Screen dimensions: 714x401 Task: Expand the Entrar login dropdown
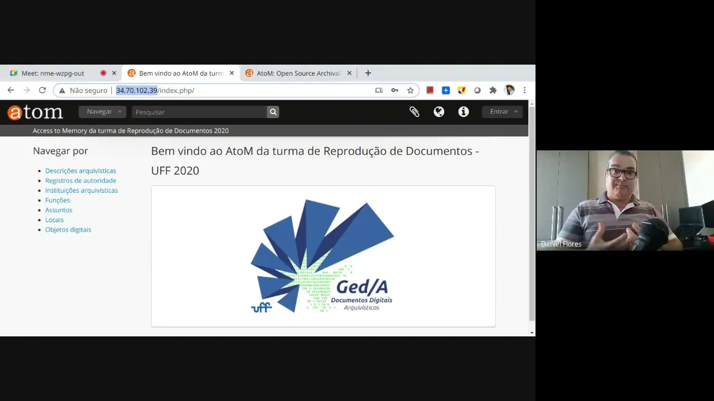[502, 112]
